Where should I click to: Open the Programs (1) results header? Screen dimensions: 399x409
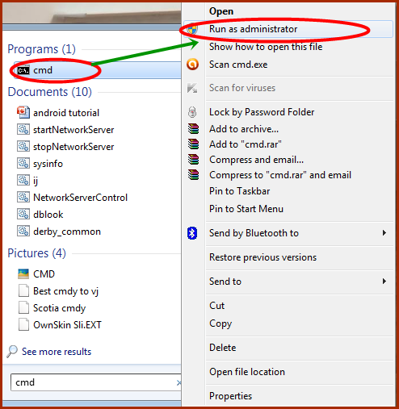pyautogui.click(x=41, y=49)
